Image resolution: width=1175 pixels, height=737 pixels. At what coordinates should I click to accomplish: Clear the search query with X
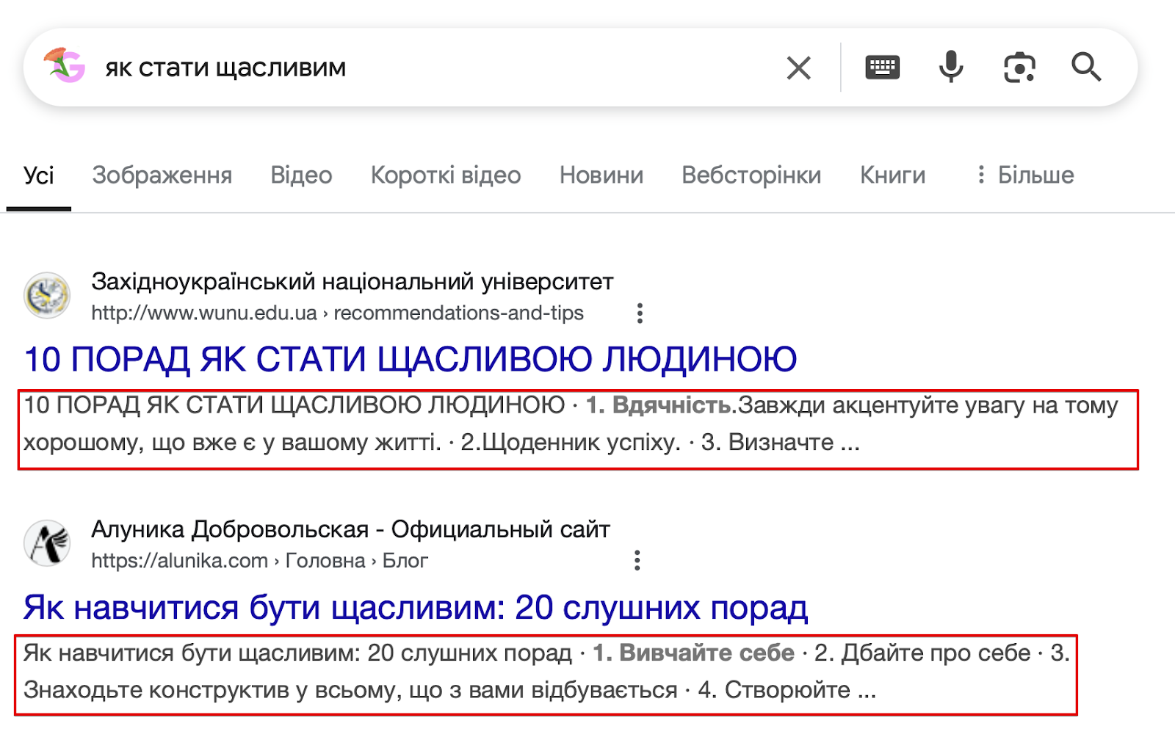[798, 68]
